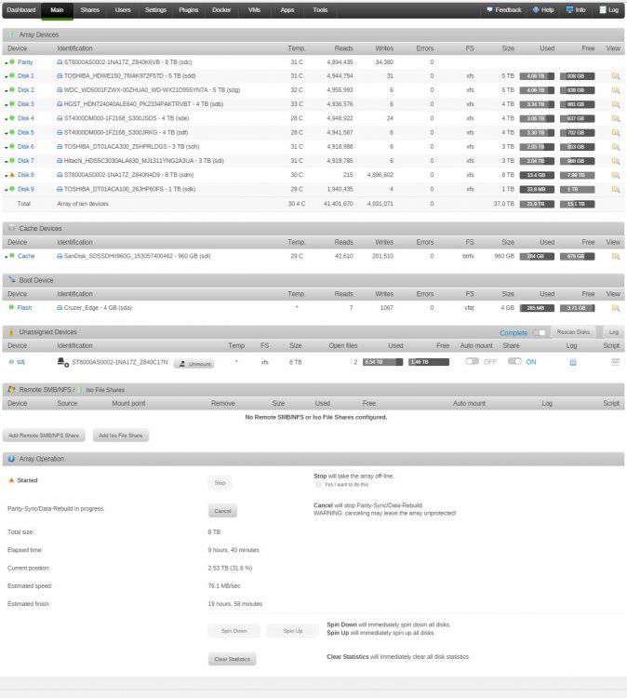The width and height of the screenshot is (627, 698).
Task: Open the Dashboard tab
Action: pos(20,10)
